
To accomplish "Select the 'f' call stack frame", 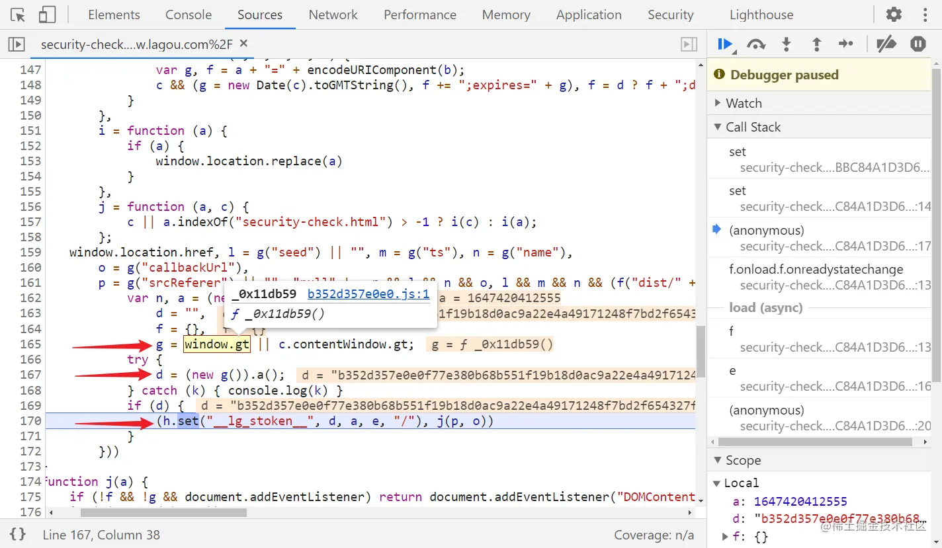I will [820, 338].
